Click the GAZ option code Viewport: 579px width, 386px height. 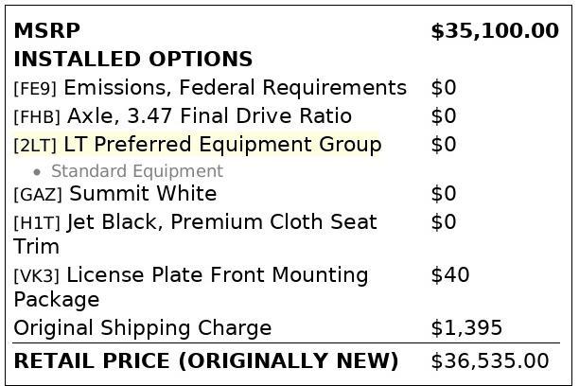click(38, 195)
